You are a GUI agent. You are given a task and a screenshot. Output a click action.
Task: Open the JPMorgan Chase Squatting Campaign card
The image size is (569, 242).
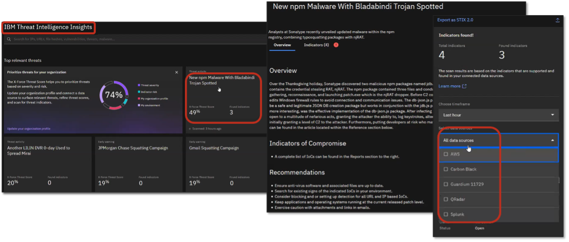point(138,164)
